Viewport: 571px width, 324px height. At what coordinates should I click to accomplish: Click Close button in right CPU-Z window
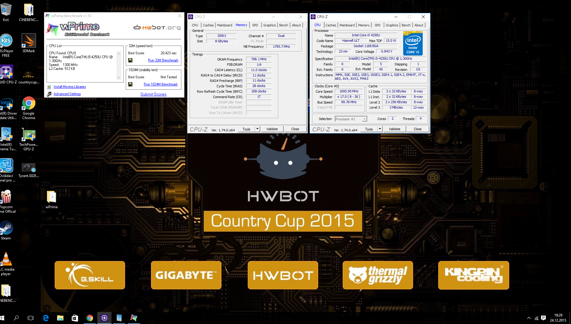point(418,129)
